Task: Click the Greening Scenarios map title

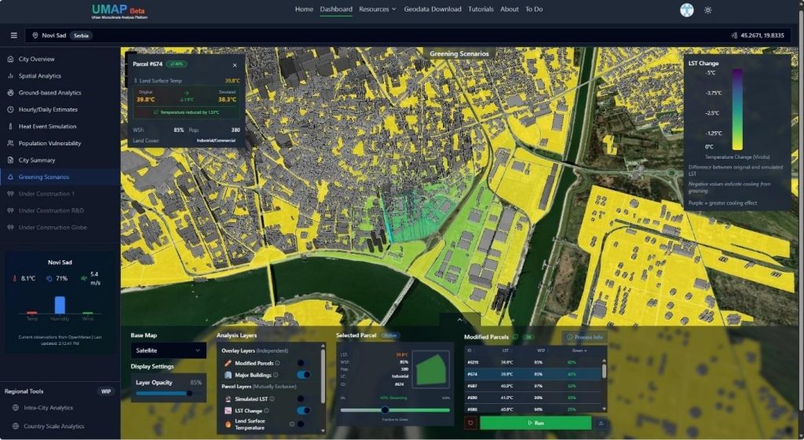Action: 459,53
